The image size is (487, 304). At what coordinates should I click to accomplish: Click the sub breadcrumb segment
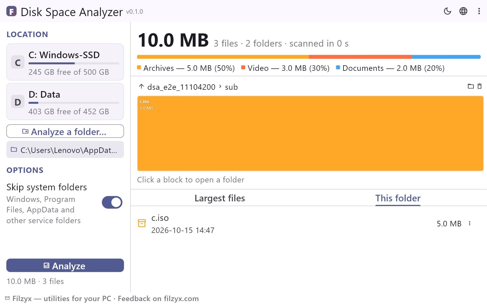point(231,87)
